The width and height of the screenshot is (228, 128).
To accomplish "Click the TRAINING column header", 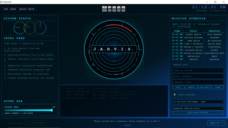I will click(x=214, y=31).
